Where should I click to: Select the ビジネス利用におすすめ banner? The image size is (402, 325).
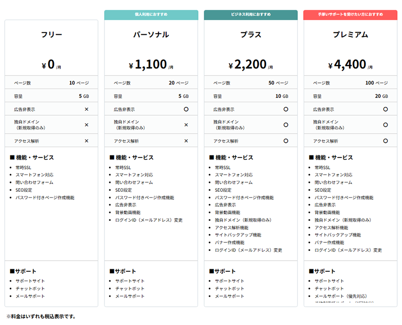251,15
